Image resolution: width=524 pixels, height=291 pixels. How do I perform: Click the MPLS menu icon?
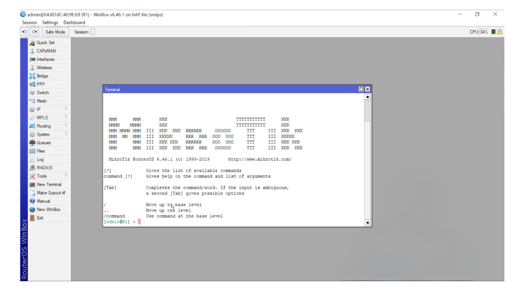(x=32, y=118)
